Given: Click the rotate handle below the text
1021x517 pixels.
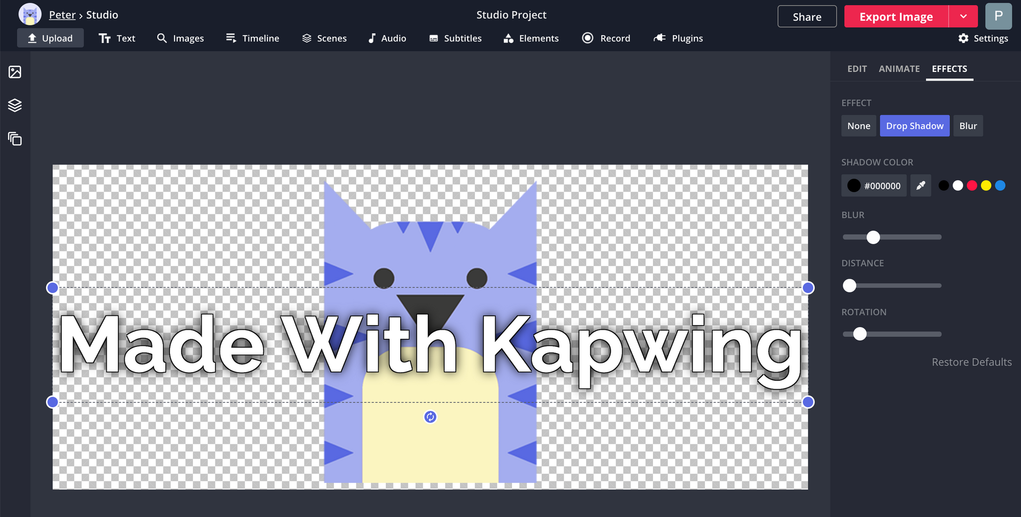Looking at the screenshot, I should [430, 417].
